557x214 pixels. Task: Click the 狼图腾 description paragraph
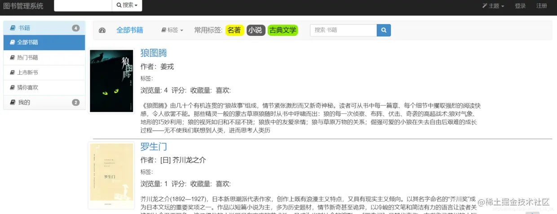(x=311, y=118)
